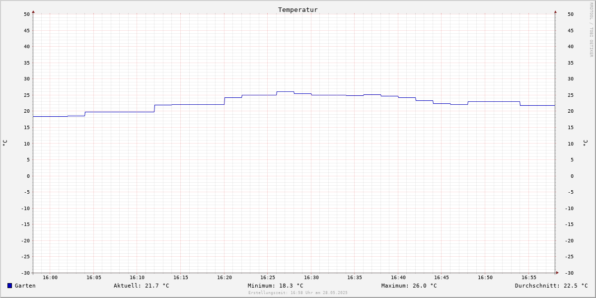596x298 pixels.
Task: Click the 50 label on the left axis
Action: [27, 14]
